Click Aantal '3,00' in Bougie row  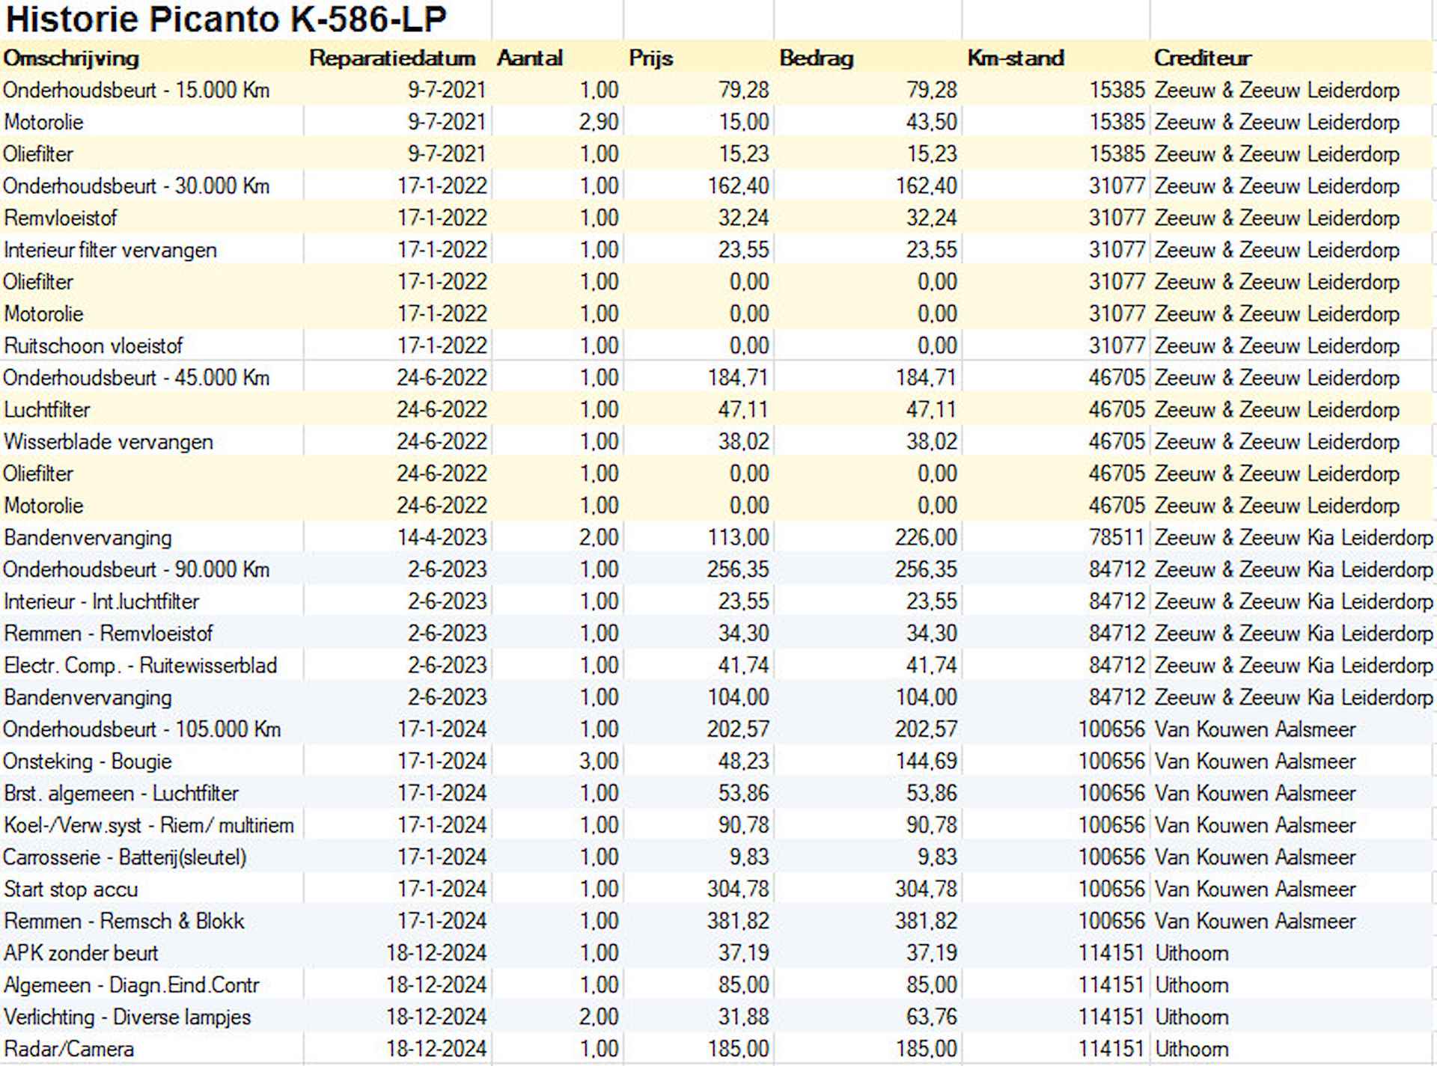pos(599,762)
